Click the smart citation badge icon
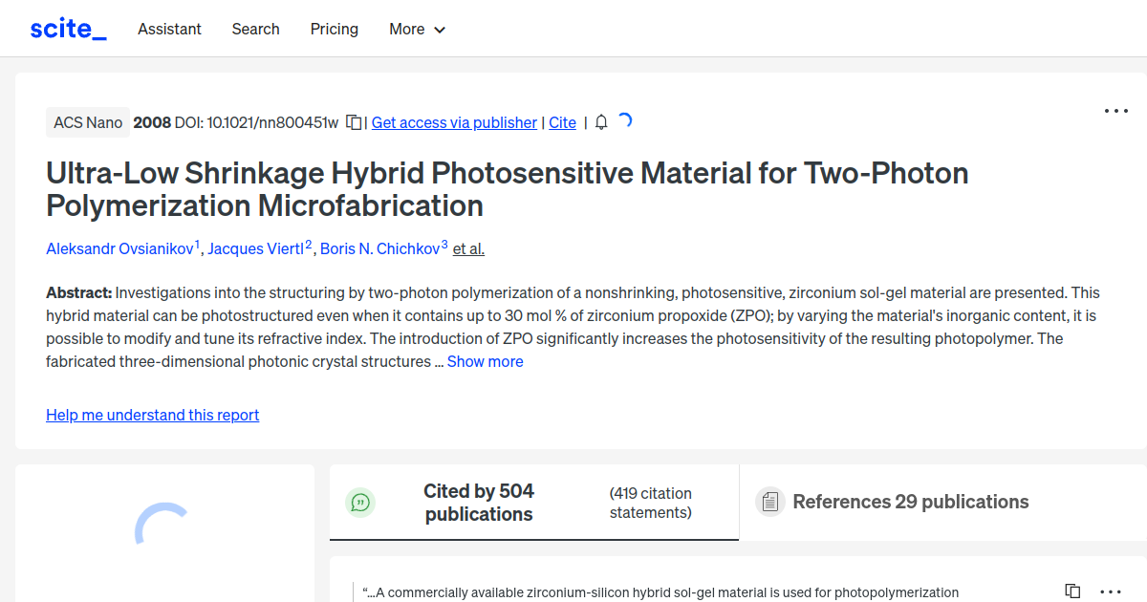 (x=361, y=502)
